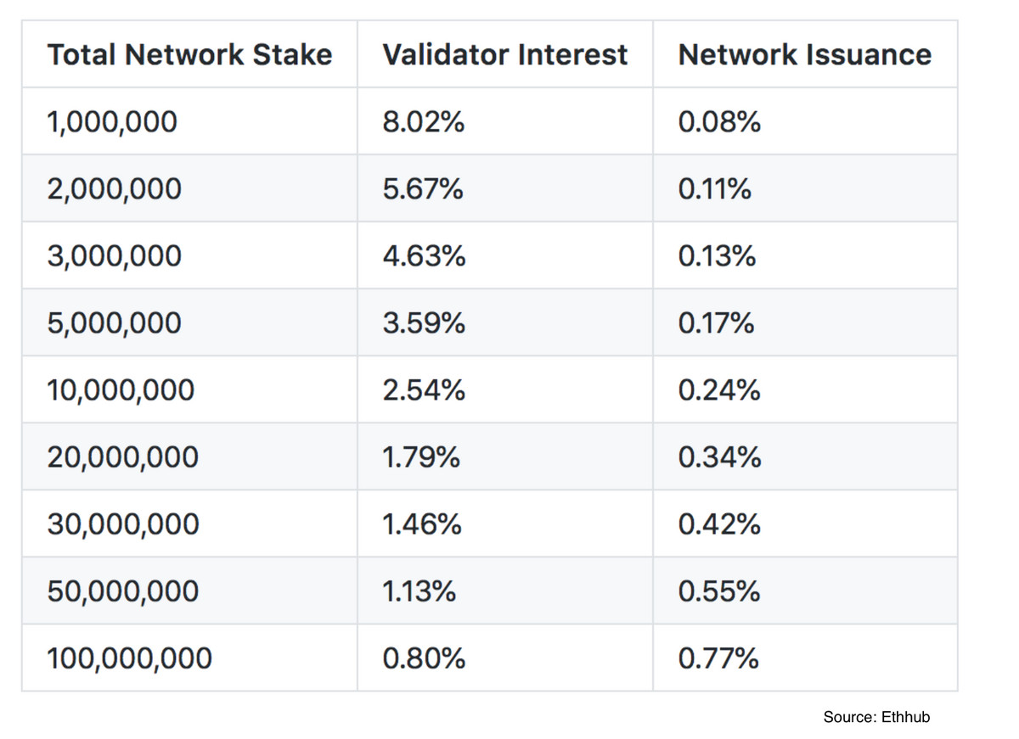Click the 4.63% validator interest value
1019x739 pixels.
click(x=424, y=256)
